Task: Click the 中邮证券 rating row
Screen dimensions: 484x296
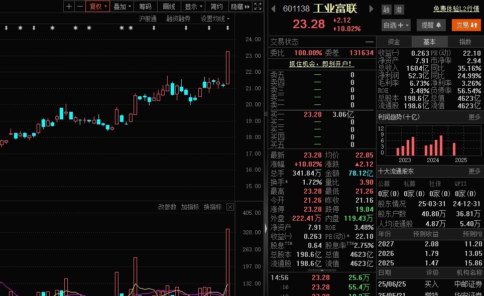Action: [430, 284]
